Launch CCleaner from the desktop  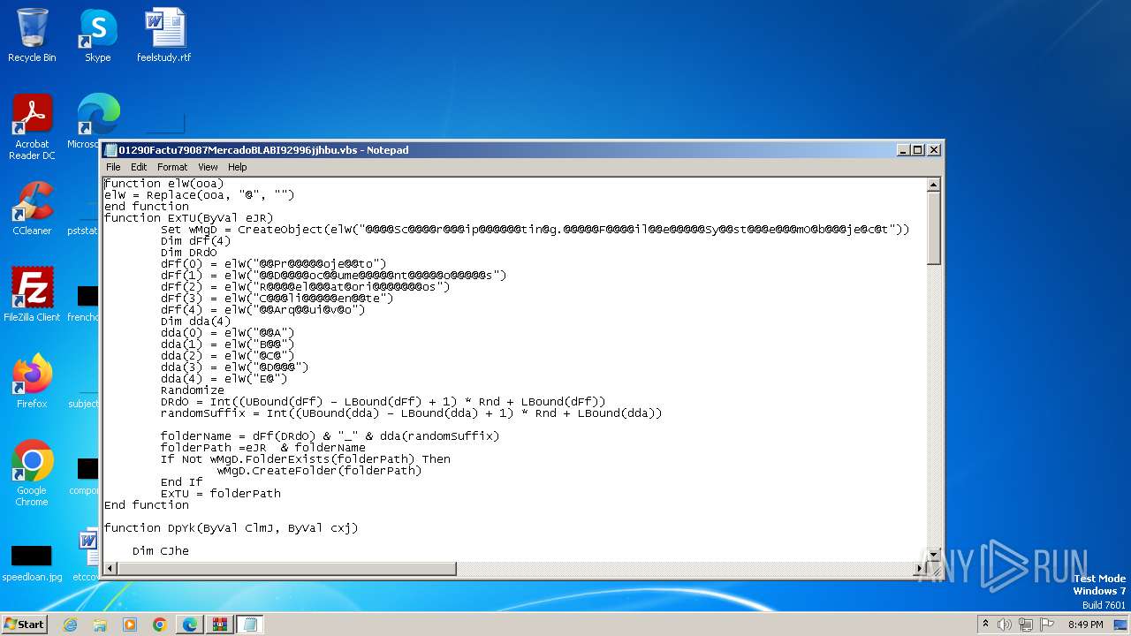[32, 208]
